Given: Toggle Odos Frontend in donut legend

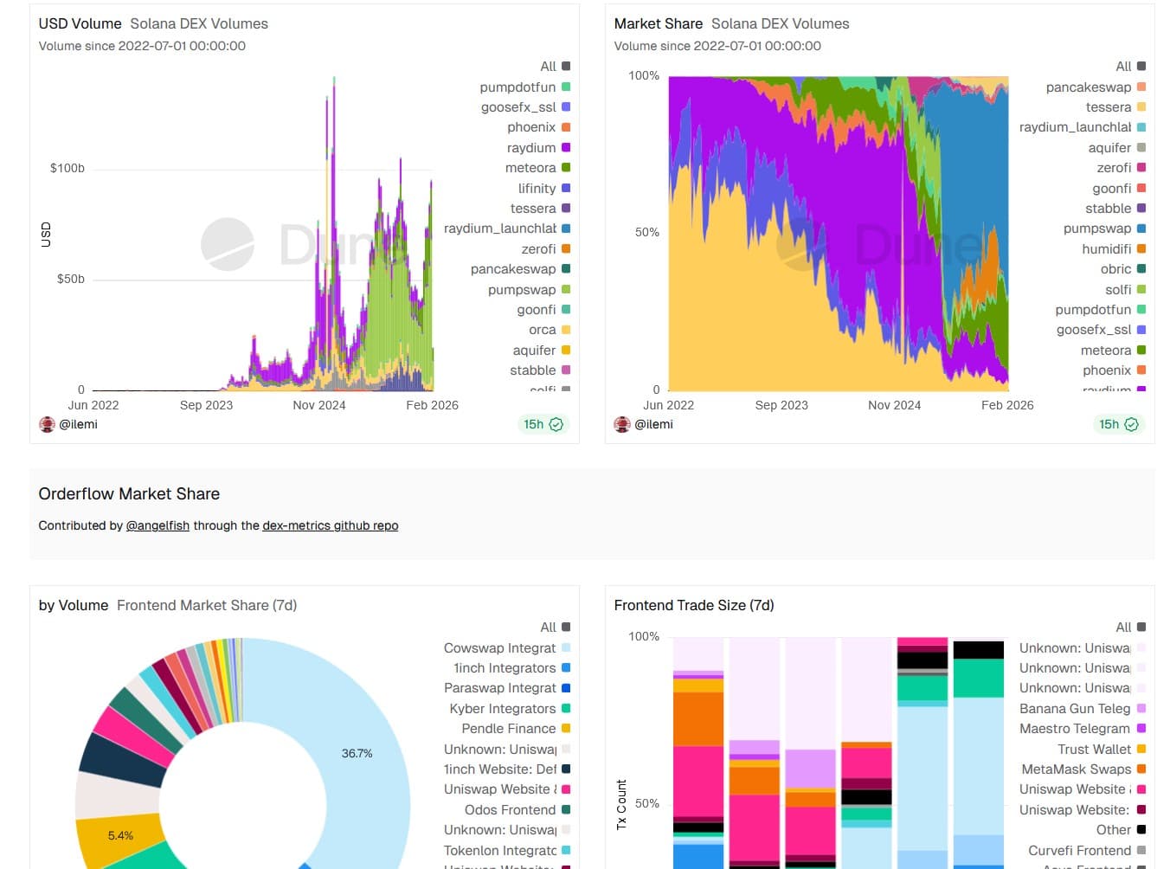Looking at the screenshot, I should coord(517,810).
